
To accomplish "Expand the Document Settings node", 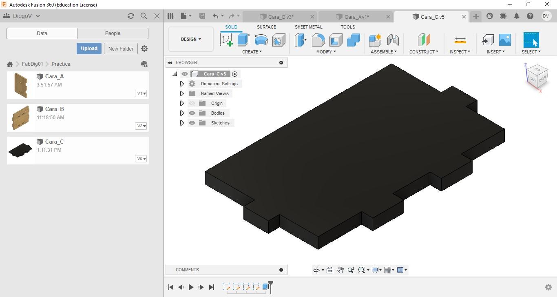I will tap(182, 84).
